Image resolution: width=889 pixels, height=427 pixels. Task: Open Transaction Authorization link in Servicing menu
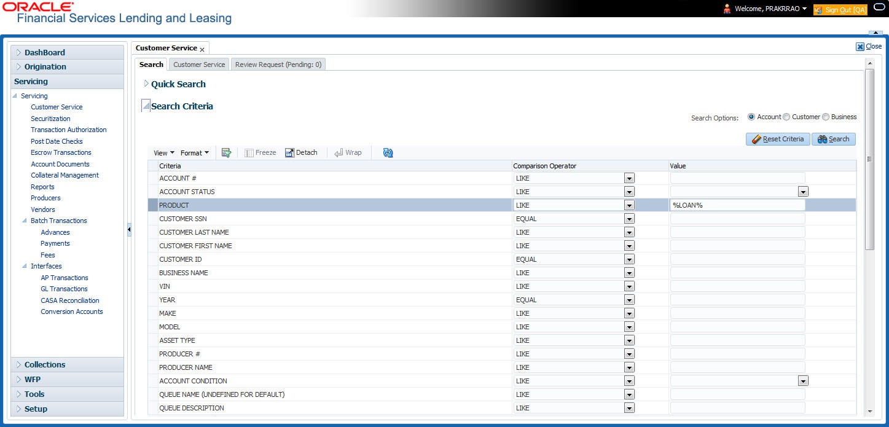[x=69, y=130]
